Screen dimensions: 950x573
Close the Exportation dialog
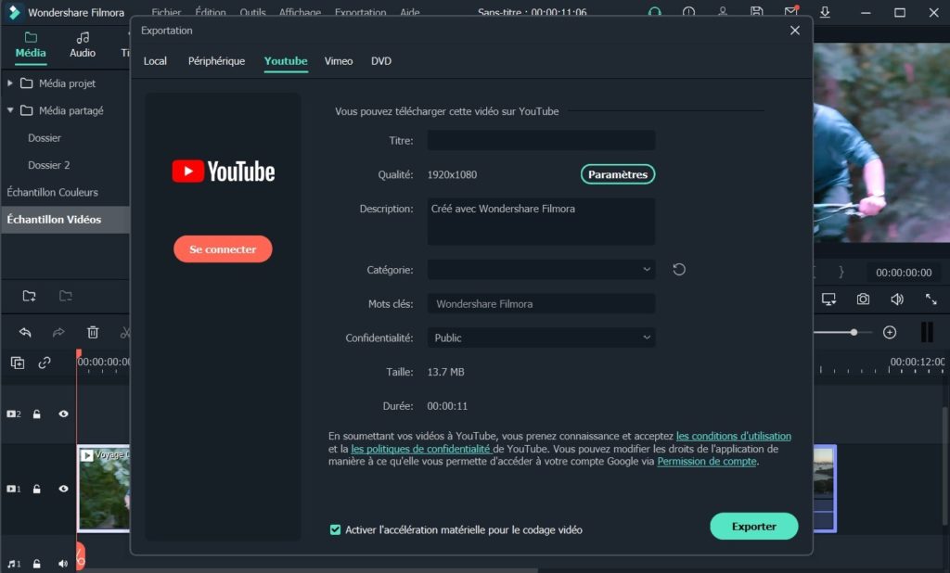[x=795, y=31]
